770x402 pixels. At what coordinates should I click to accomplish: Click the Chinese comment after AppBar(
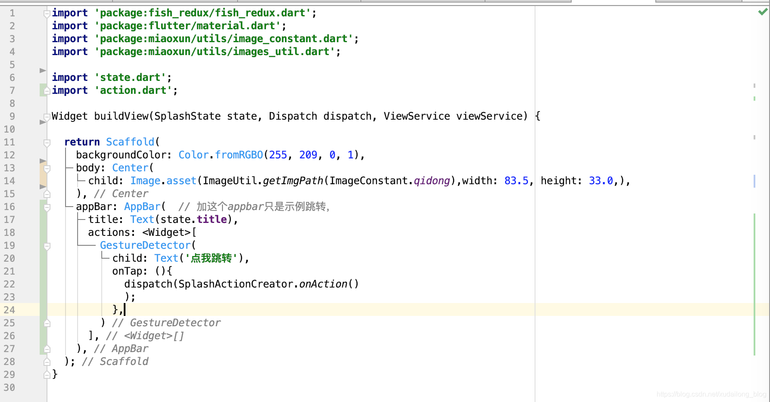254,207
